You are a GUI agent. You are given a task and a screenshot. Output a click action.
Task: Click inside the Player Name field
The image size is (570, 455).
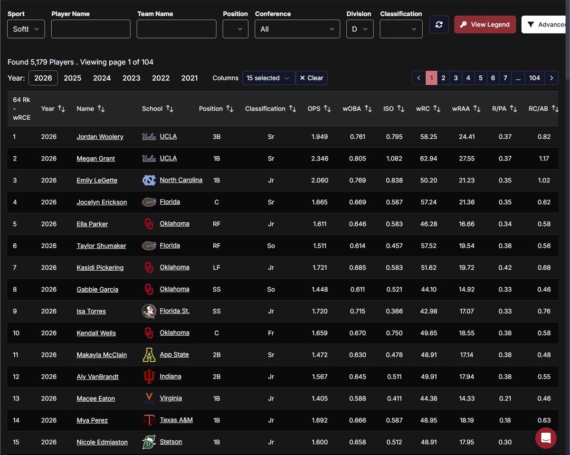[x=90, y=29]
